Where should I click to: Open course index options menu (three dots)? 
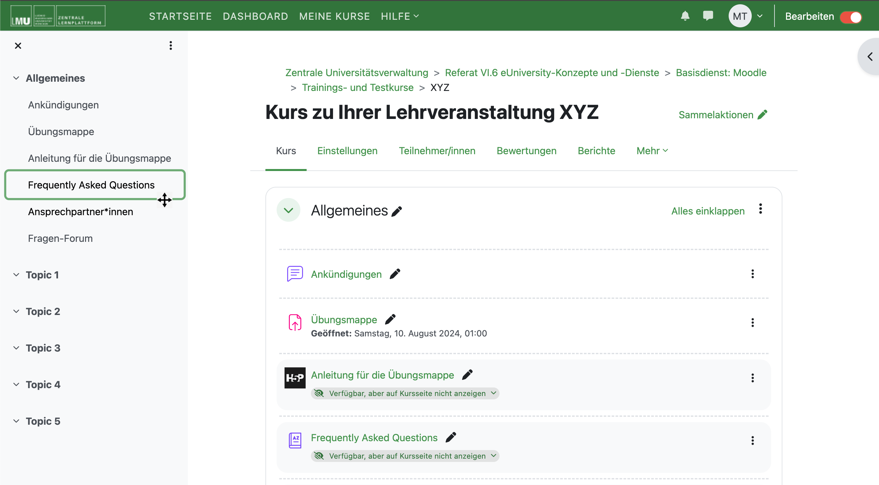point(170,45)
